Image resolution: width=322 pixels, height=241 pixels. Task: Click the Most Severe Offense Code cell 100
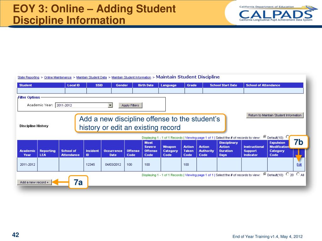(x=152, y=164)
